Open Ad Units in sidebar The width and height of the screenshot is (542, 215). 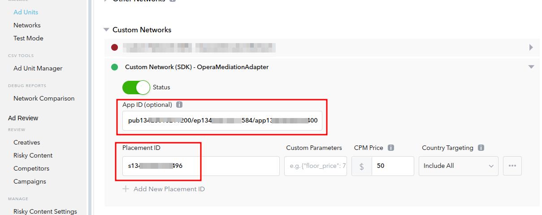tap(26, 12)
